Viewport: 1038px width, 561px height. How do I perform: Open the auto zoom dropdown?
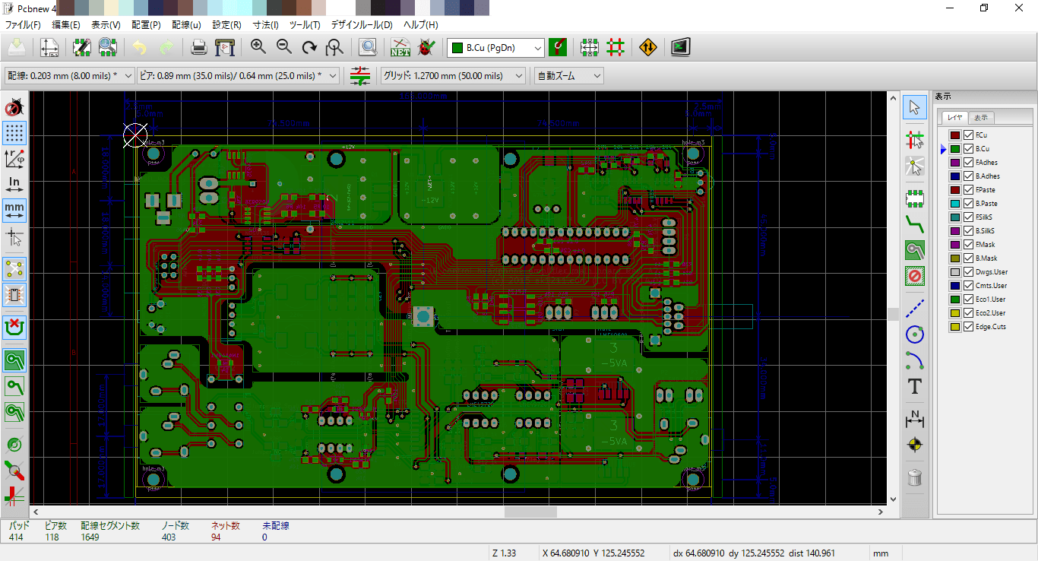pyautogui.click(x=569, y=76)
